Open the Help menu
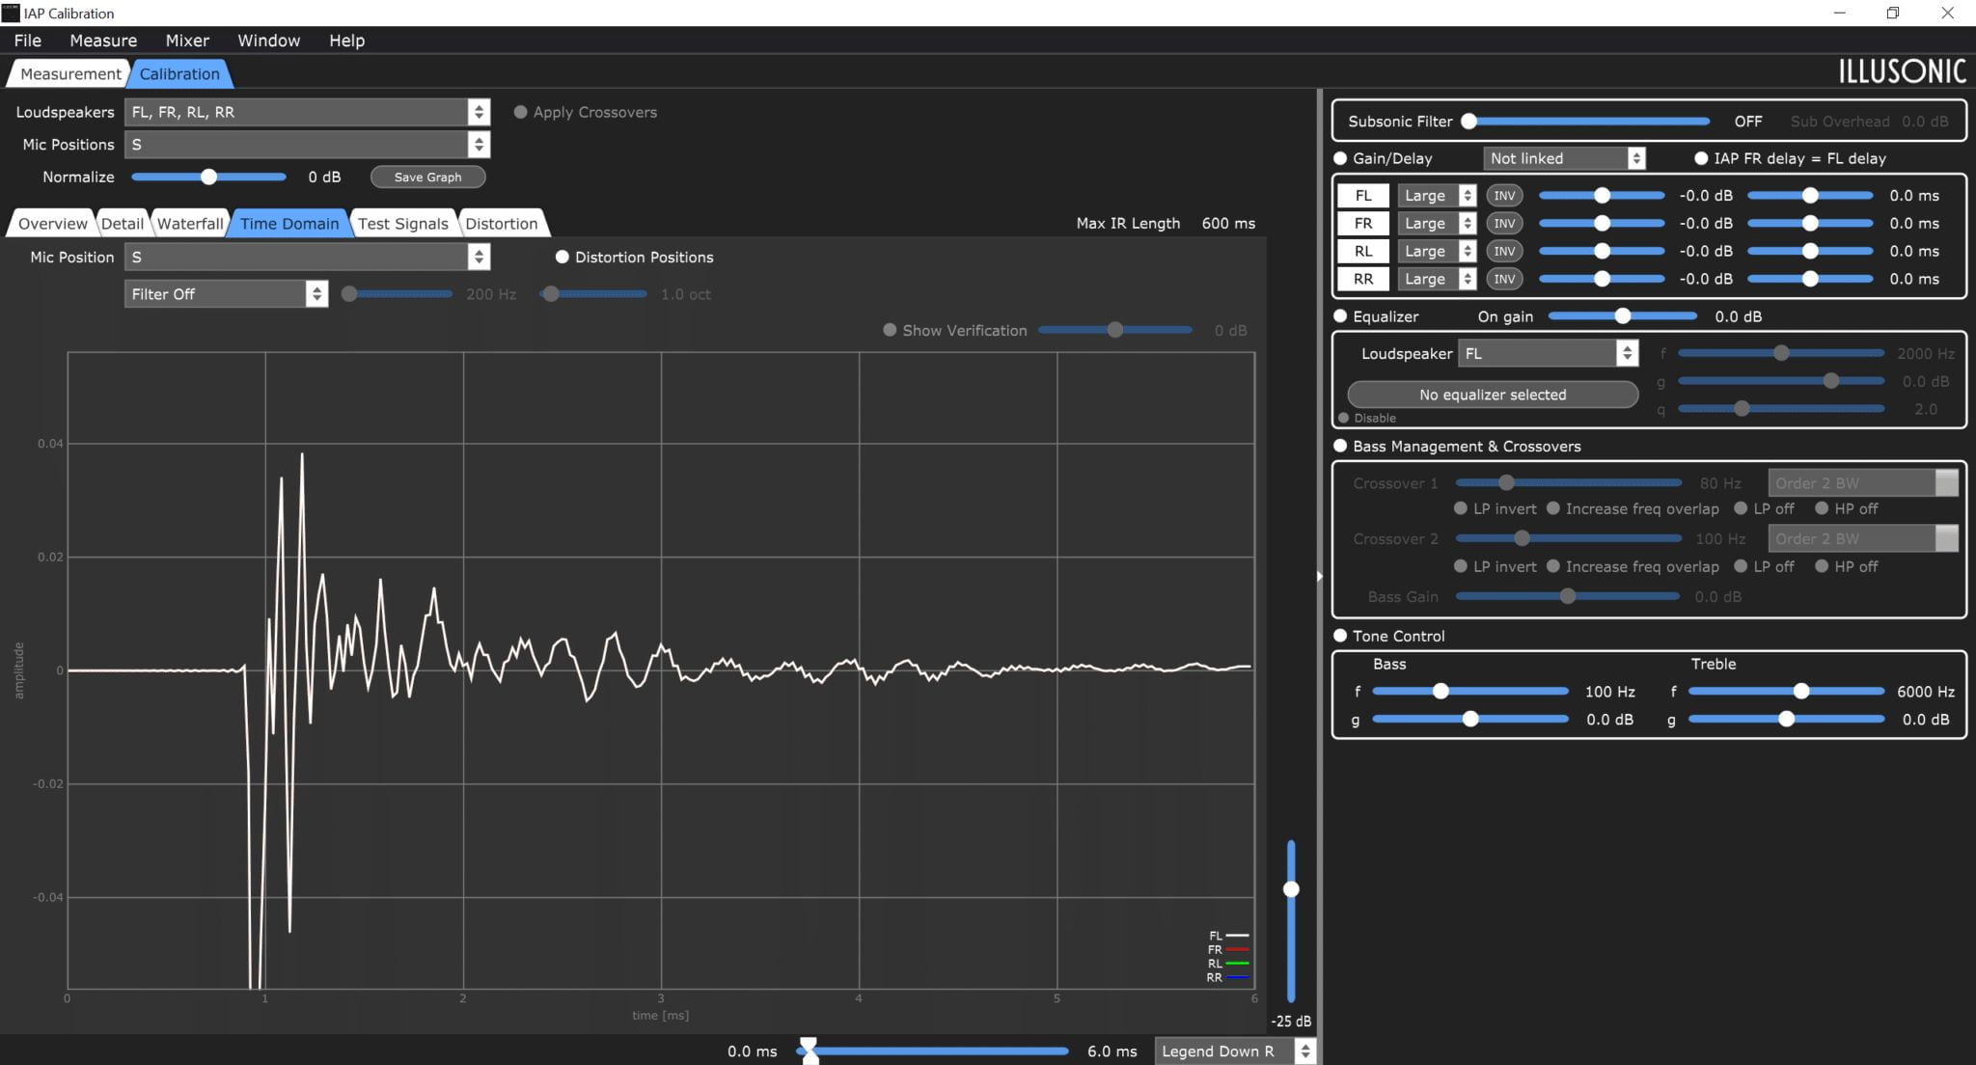This screenshot has height=1065, width=1976. (346, 41)
